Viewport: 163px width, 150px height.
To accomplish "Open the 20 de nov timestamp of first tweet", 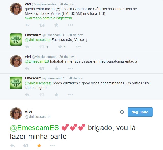I will pos(67,4).
